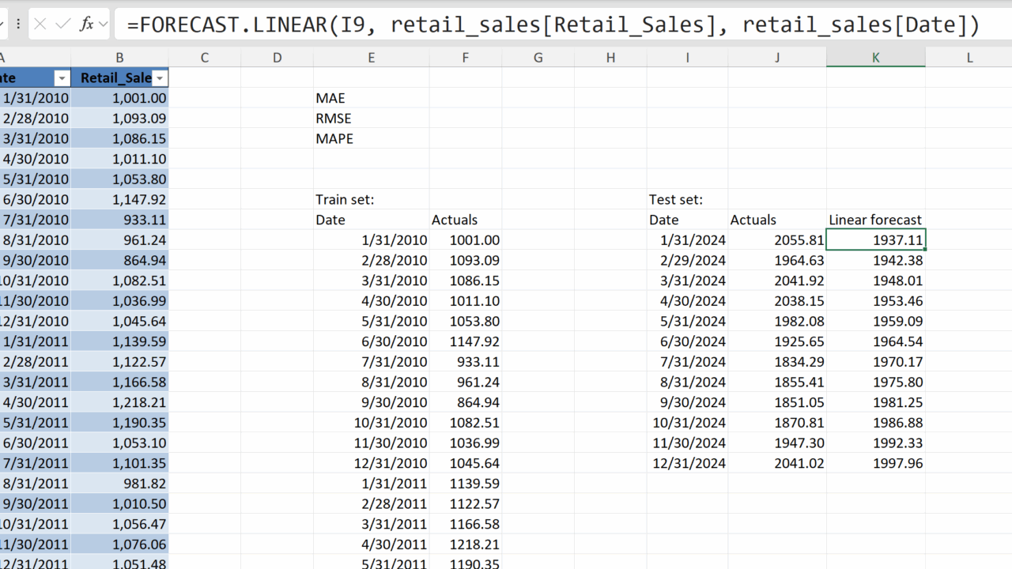Viewport: 1012px width, 569px height.
Task: Open the Retail_Sales column filter dropdown
Action: pos(160,78)
